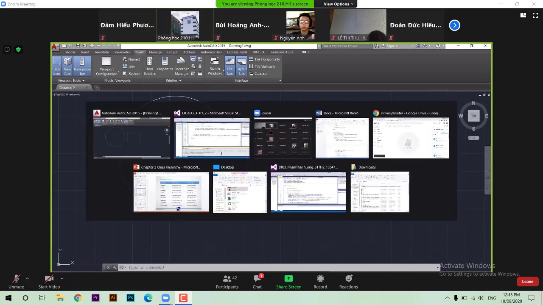Image resolution: width=543 pixels, height=305 pixels.
Task: Toggle File Tabs in Interface panel
Action: 230,67
